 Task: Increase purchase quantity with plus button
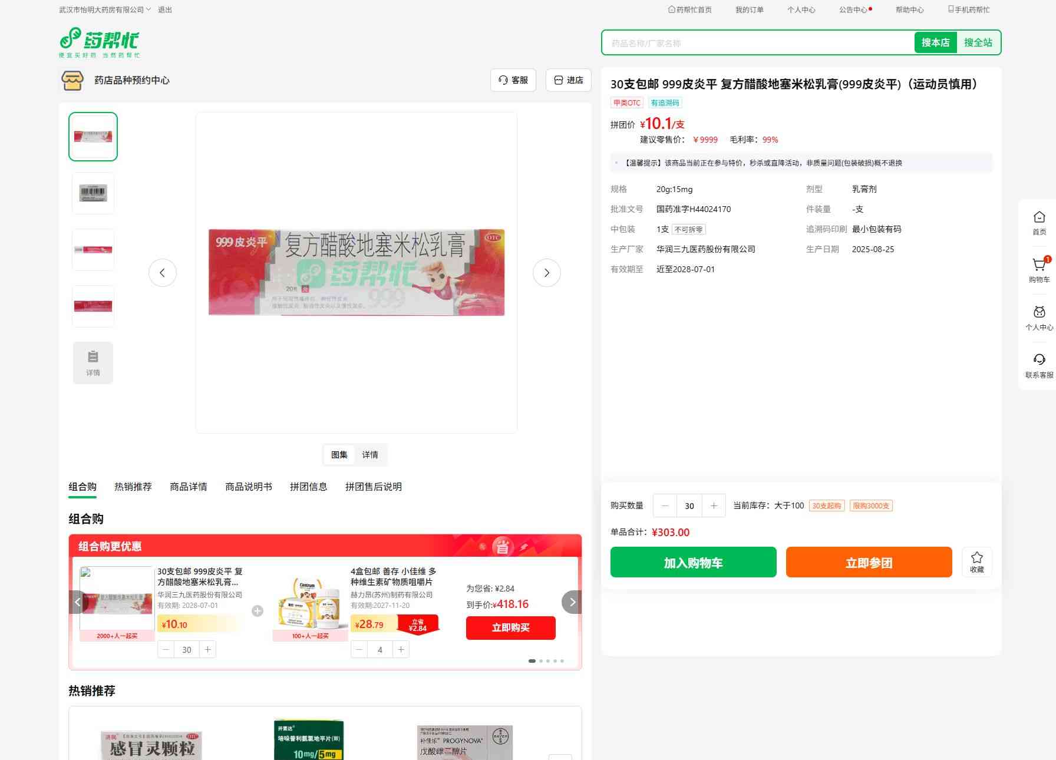714,505
